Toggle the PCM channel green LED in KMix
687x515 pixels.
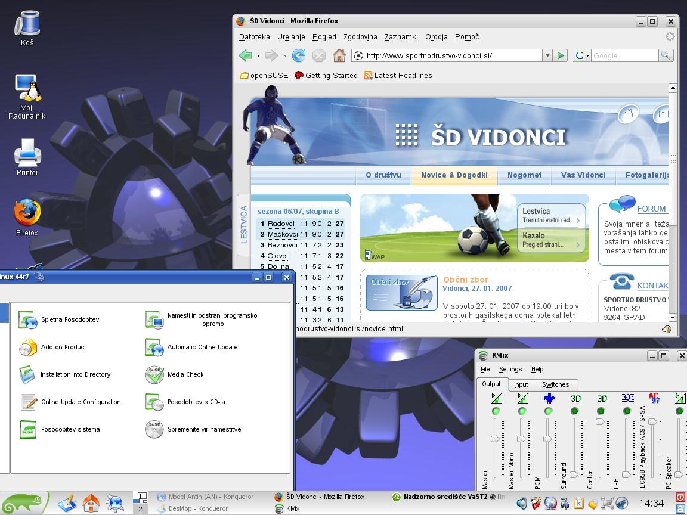(x=549, y=411)
